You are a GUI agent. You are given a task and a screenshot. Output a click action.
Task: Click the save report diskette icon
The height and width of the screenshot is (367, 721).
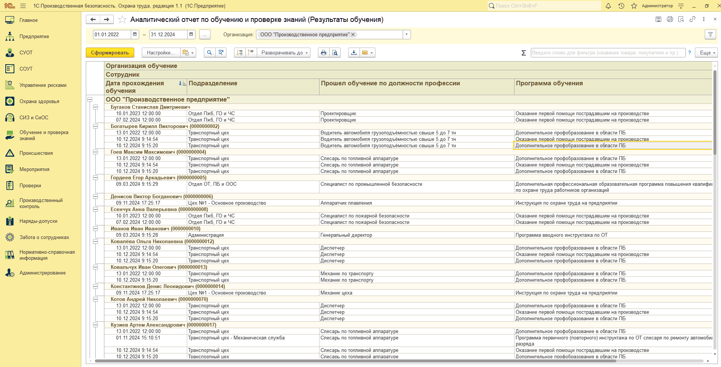(x=658, y=19)
